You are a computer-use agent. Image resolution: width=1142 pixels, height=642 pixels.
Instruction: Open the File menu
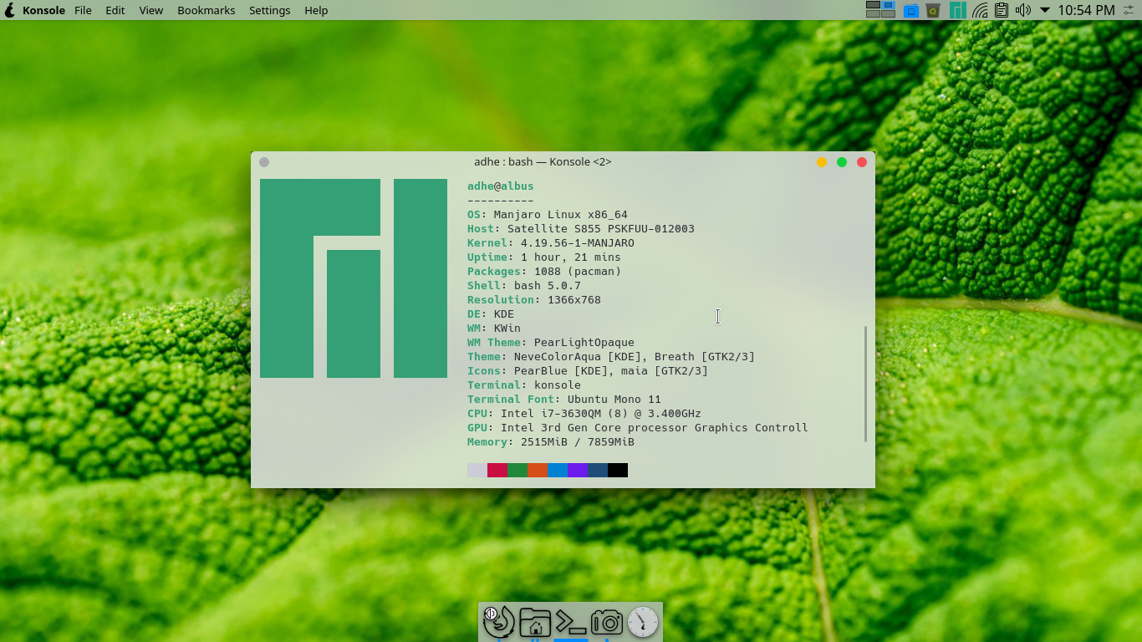click(x=83, y=10)
